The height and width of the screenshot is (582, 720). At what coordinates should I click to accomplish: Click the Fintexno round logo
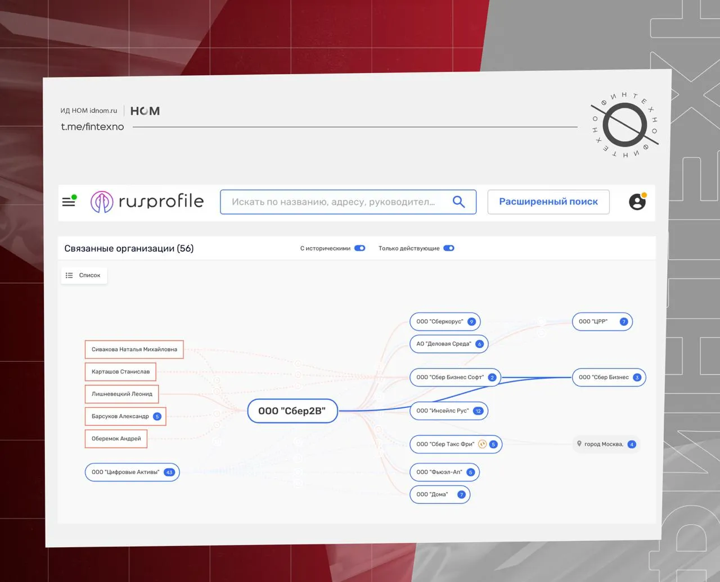(624, 125)
